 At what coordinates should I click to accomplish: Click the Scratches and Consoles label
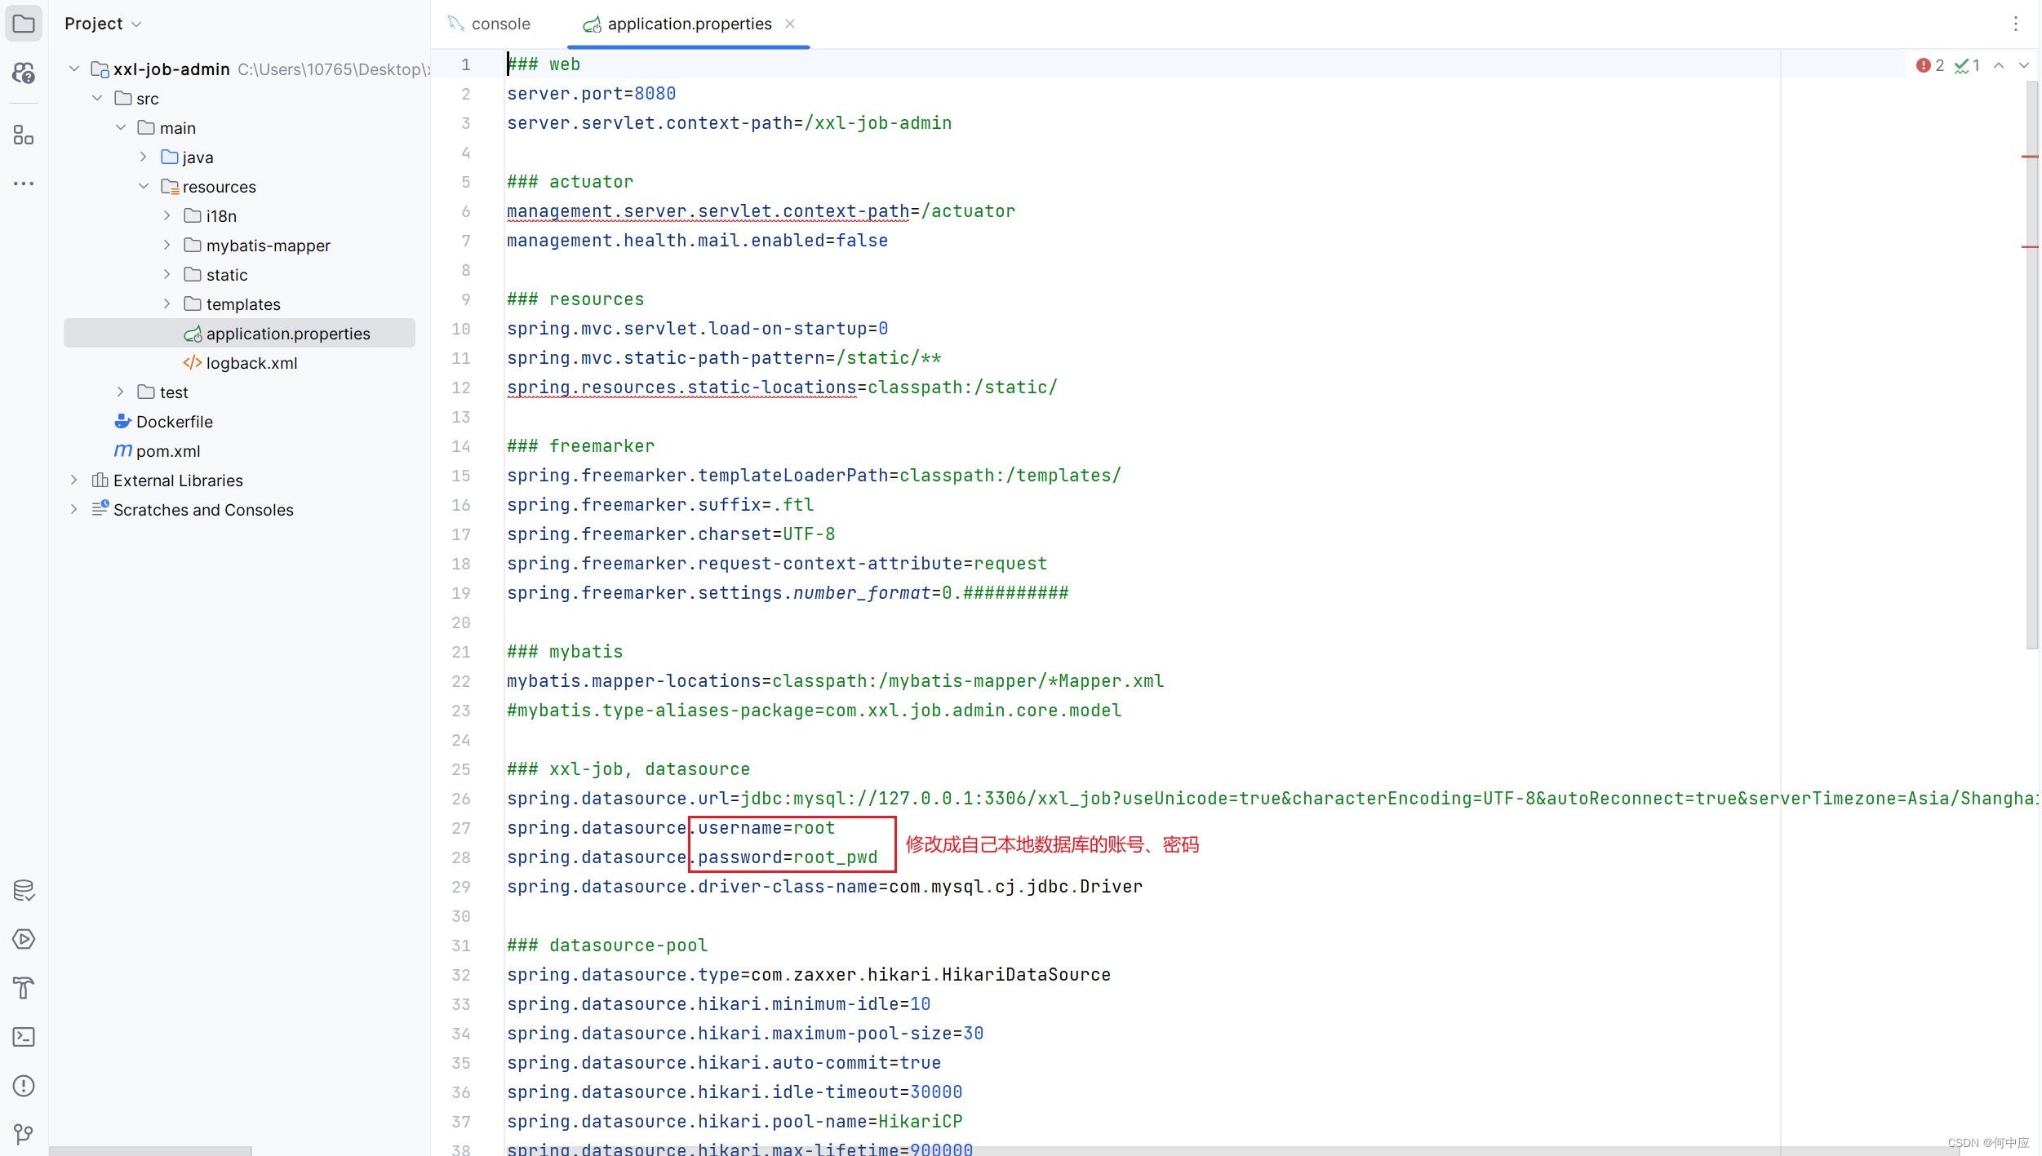click(x=203, y=510)
